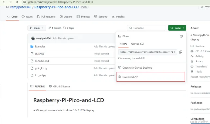Select the GitHub CLI clone tab
This screenshot has height=124, width=210.
pyautogui.click(x=137, y=44)
